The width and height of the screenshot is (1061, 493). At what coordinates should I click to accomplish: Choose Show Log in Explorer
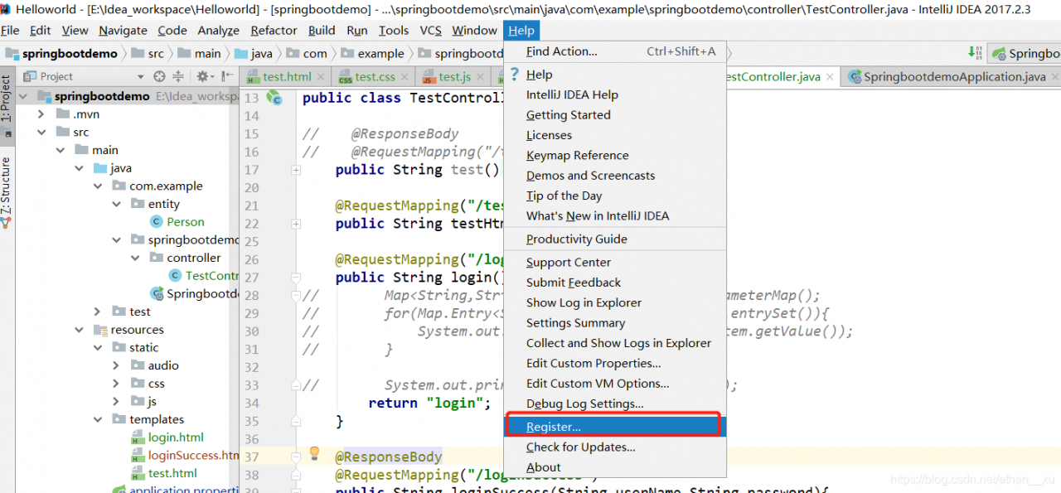pyautogui.click(x=615, y=302)
